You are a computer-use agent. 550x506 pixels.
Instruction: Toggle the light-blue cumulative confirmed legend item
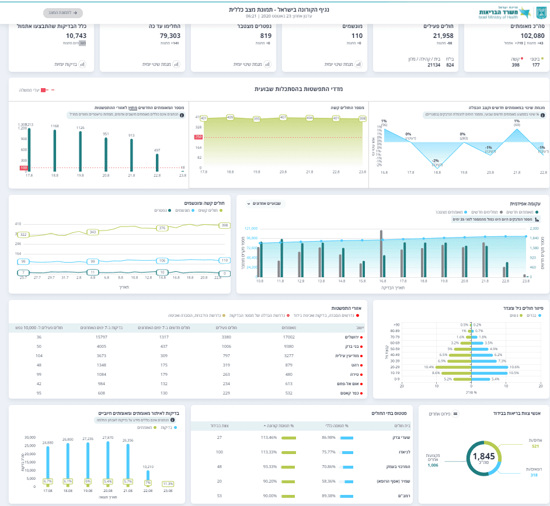pyautogui.click(x=451, y=212)
